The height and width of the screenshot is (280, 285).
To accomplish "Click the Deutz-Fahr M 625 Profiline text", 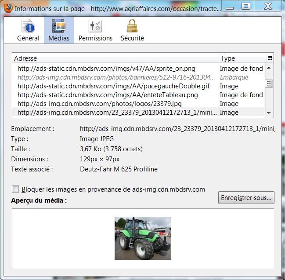I will tap(119, 169).
